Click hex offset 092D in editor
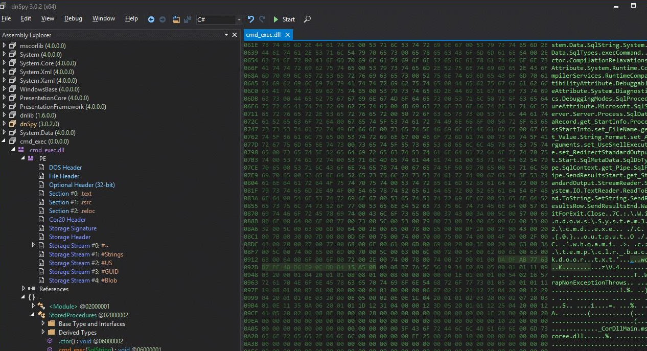The width and height of the screenshot is (647, 351). point(251,267)
